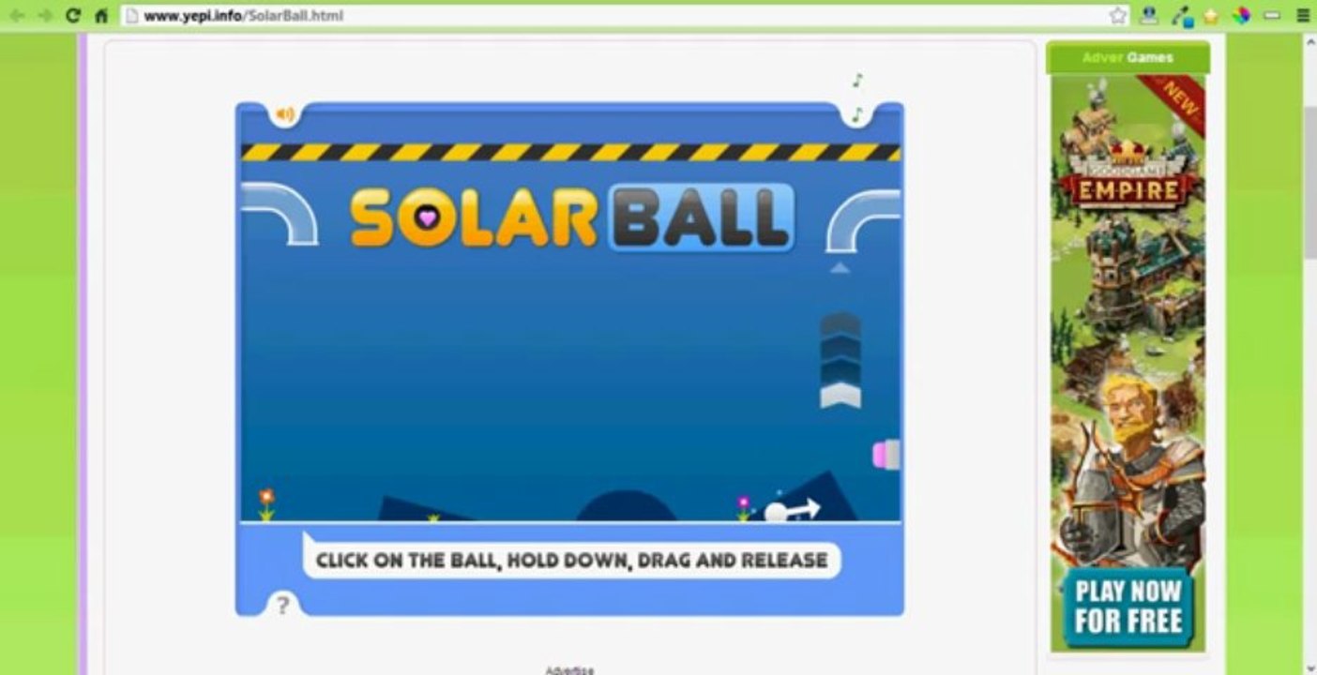The image size is (1317, 675).
Task: Click the orange flower at left ground
Action: point(266,504)
